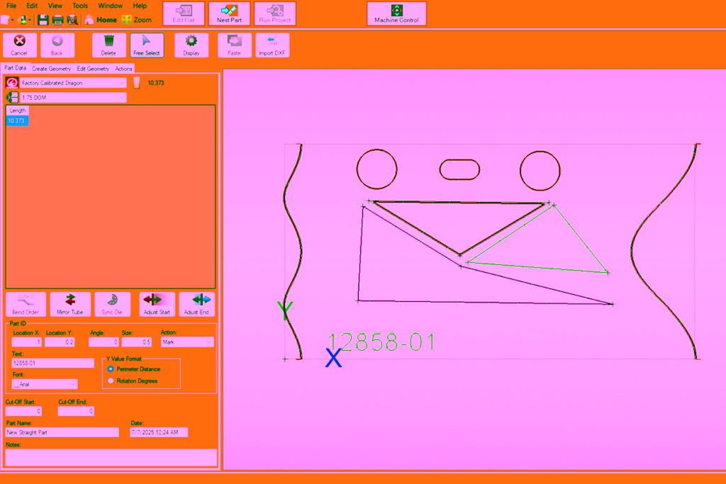Click the Paste button
The height and width of the screenshot is (484, 726).
[234, 45]
